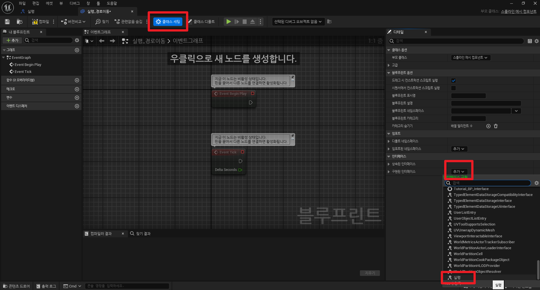The width and height of the screenshot is (540, 290).
Task: Select Event Begin Play in tree
Action: [x=28, y=64]
